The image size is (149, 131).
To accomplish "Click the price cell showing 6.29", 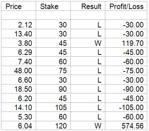I will click(19, 52).
